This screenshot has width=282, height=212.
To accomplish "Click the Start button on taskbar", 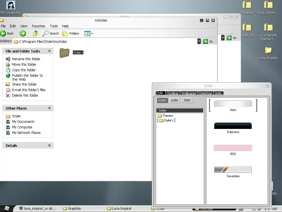I will coord(7,208).
